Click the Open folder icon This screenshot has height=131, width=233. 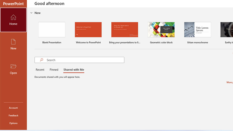13,66
